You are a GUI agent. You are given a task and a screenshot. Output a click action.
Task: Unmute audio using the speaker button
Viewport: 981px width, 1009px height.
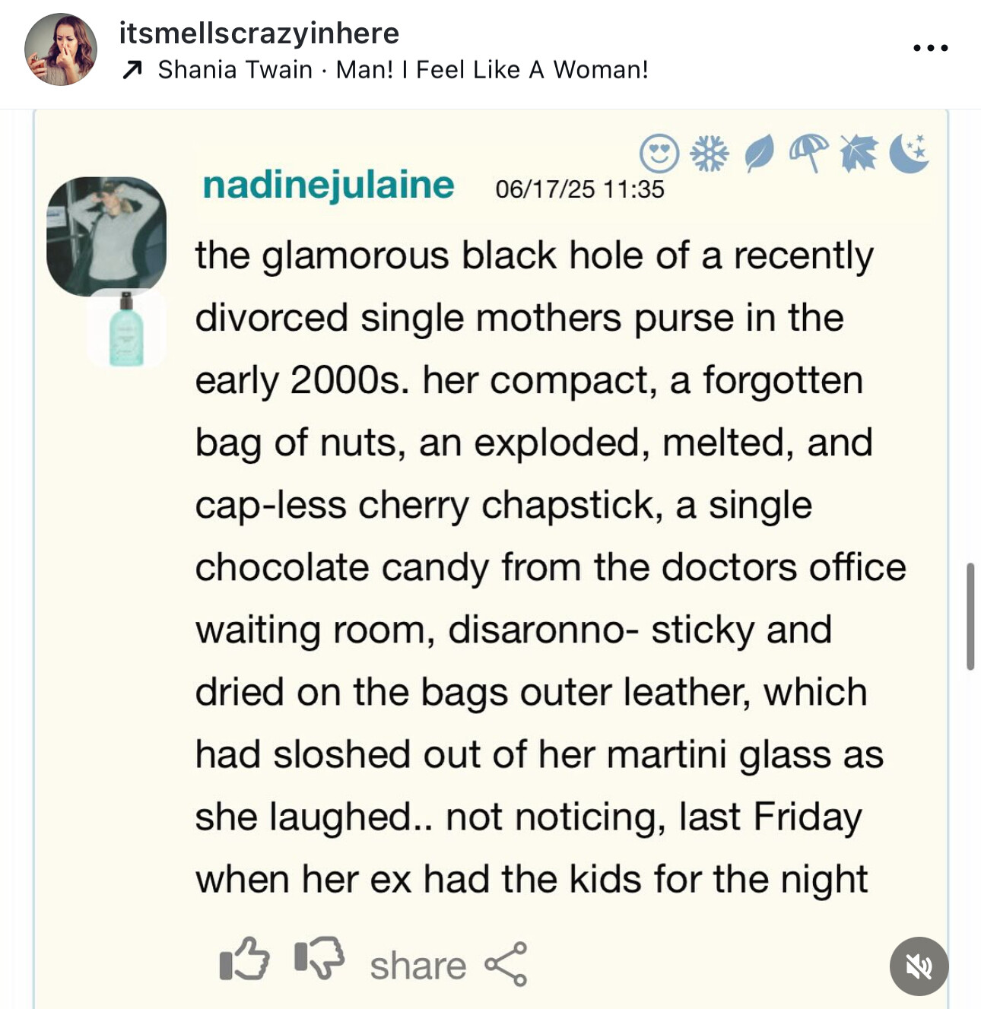pos(919,966)
